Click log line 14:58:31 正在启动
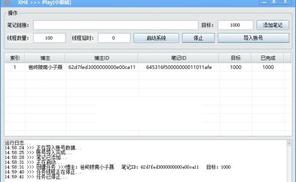 [33, 162]
